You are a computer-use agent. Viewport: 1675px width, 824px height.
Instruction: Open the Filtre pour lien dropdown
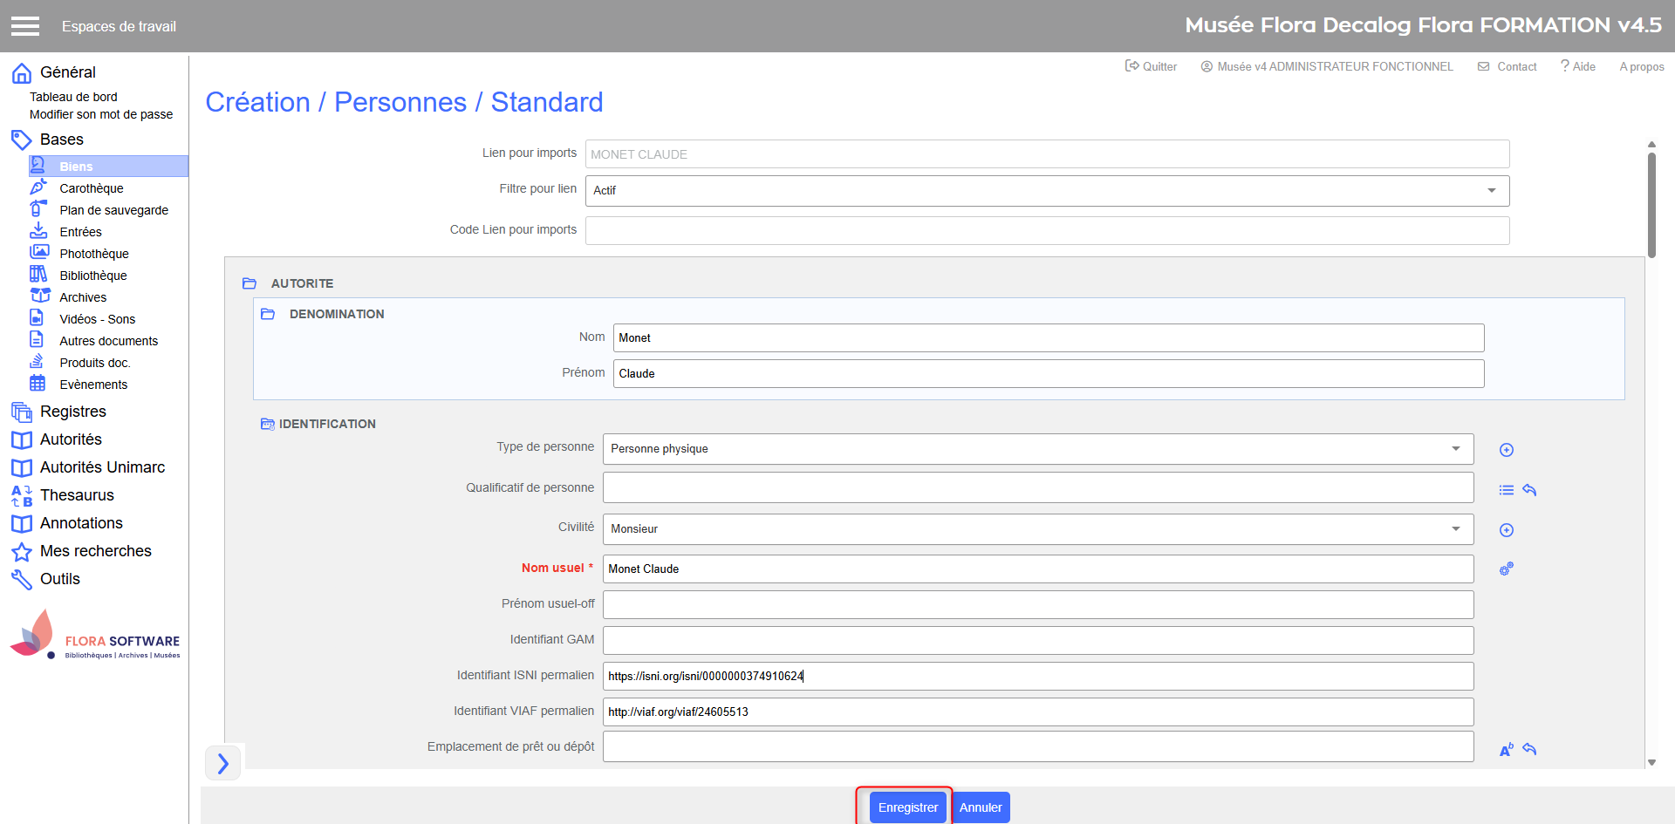click(x=1047, y=191)
